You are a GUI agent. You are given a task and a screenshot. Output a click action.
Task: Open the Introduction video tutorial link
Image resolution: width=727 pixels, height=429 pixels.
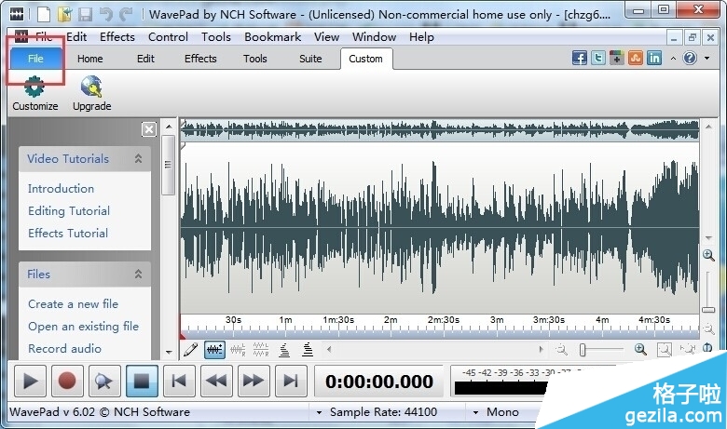61,189
